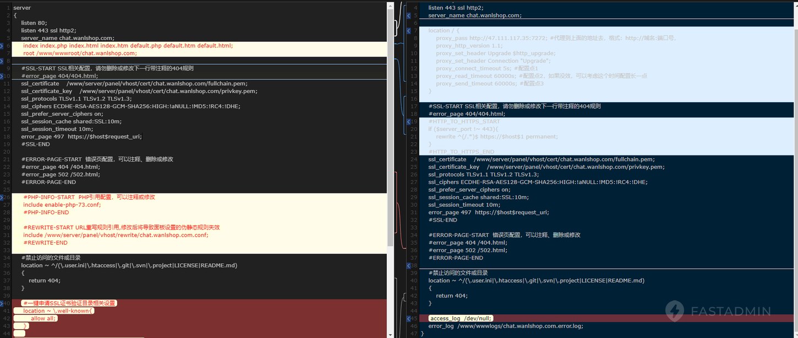Click '#REWRITE-END' line in left pane
The height and width of the screenshot is (338, 798).
coord(45,242)
